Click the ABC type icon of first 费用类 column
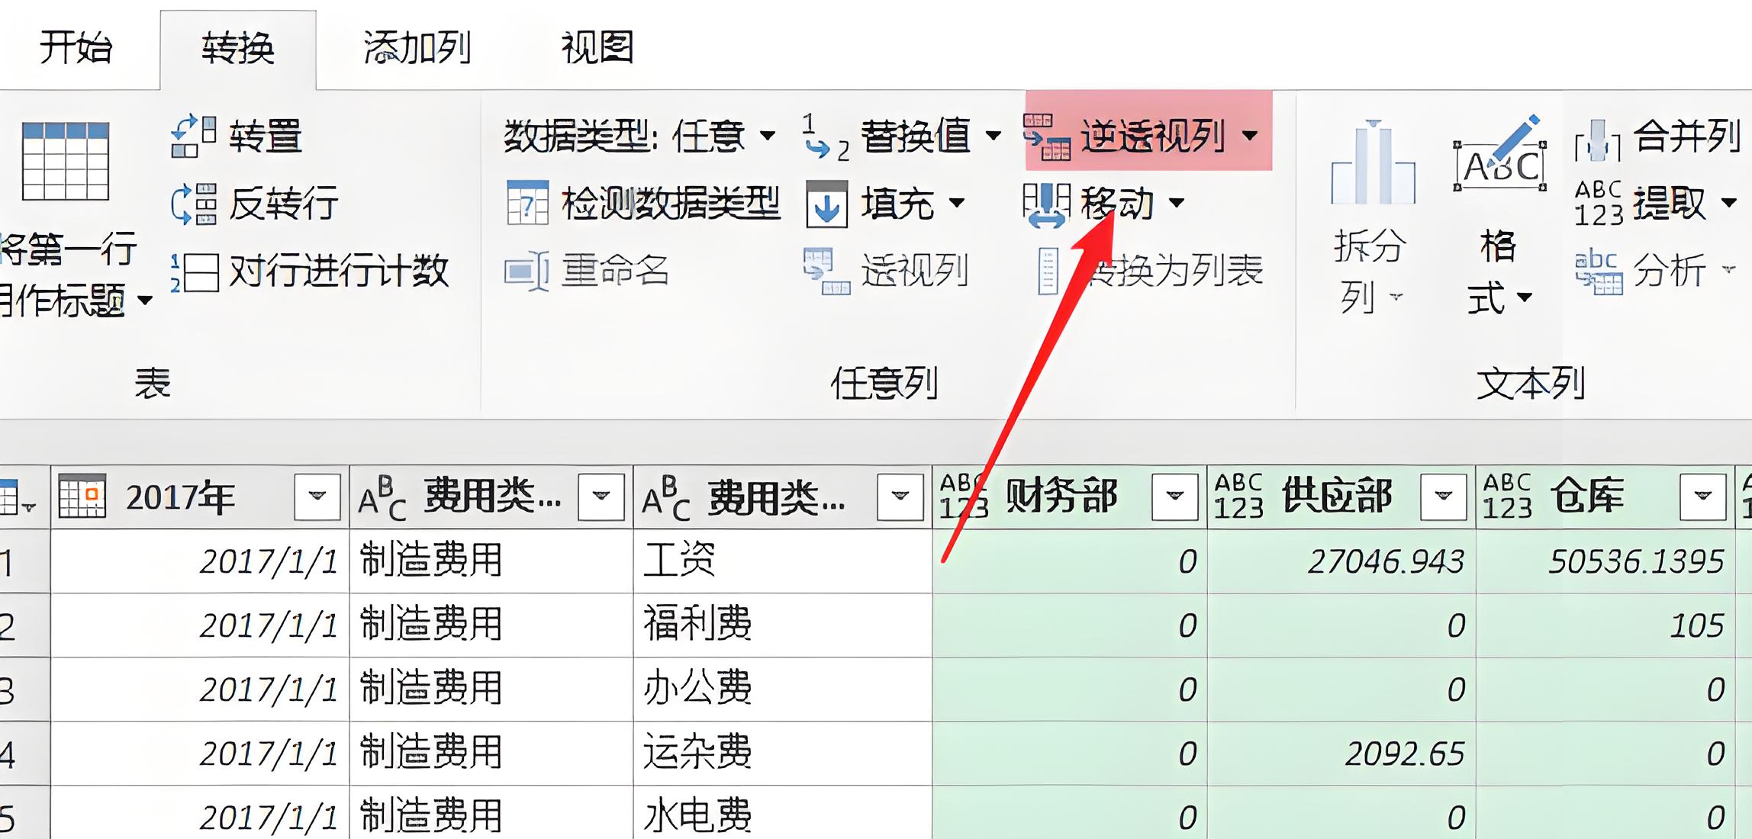1752x839 pixels. [x=382, y=498]
